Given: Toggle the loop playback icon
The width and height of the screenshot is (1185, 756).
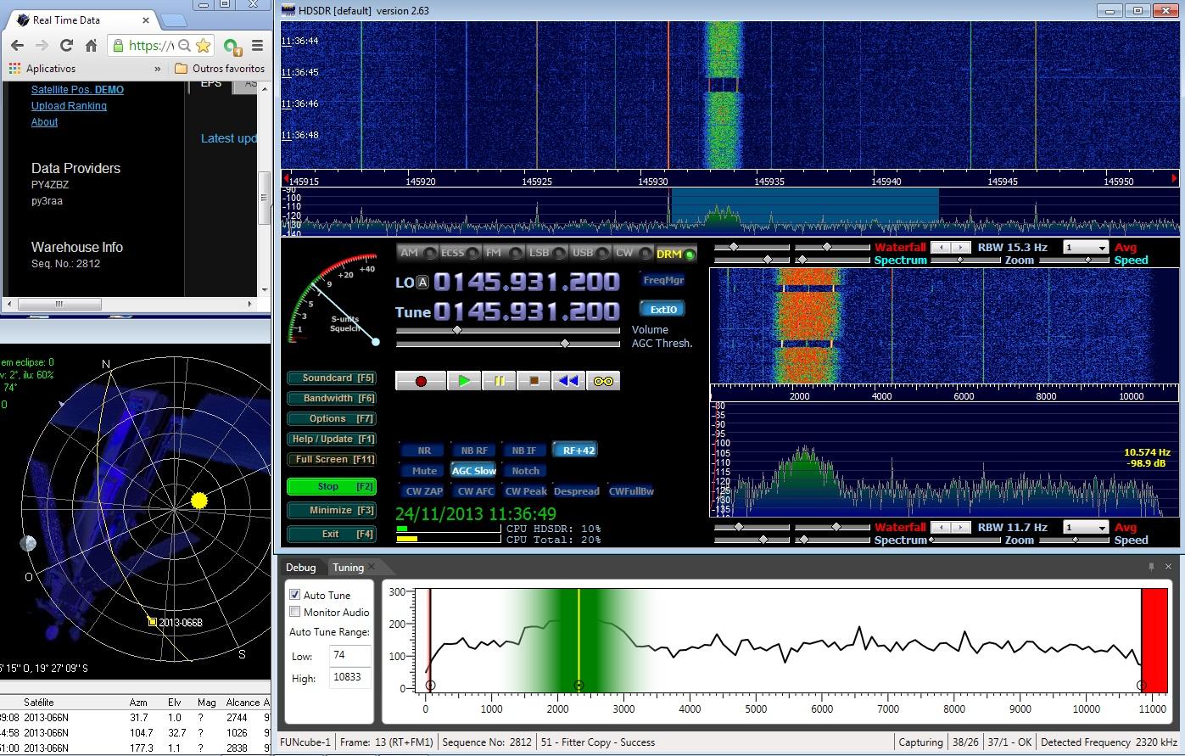Looking at the screenshot, I should 603,381.
